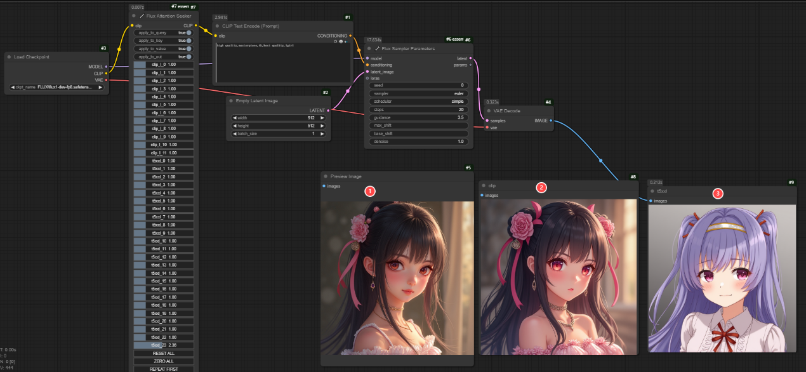
Task: Click the t5xxl_23 weight slider
Action: coord(163,345)
